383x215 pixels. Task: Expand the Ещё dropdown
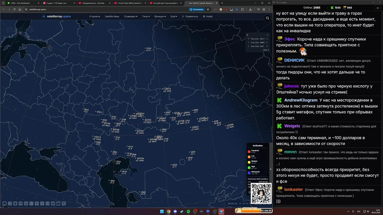point(174,16)
